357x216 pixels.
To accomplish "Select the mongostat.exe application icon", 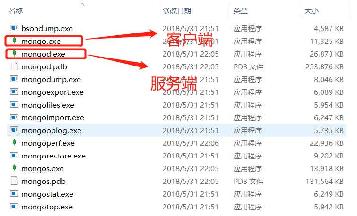I will click(x=14, y=193).
